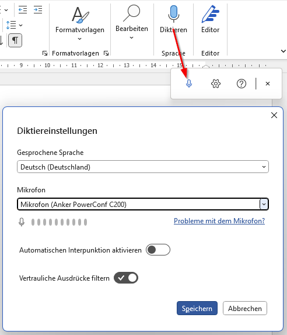Enable Automatischen Interpunktion toggle
This screenshot has height=335, width=287.
coord(158,250)
